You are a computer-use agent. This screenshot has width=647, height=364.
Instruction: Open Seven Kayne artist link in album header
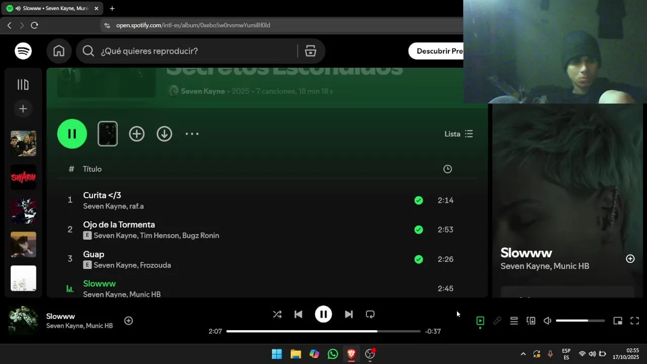pos(203,92)
